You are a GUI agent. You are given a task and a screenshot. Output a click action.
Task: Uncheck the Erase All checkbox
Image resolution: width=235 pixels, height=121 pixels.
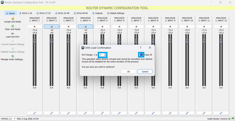(x=141, y=55)
